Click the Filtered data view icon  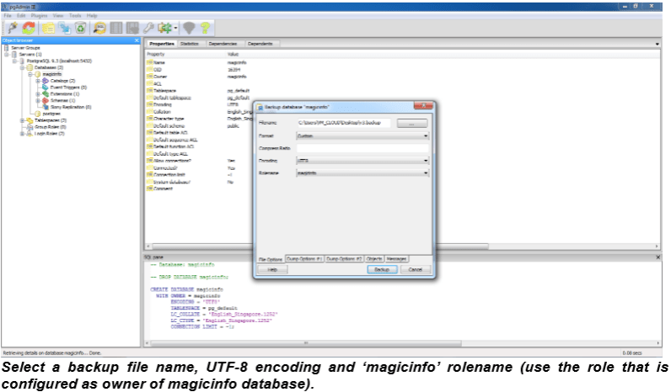click(132, 29)
